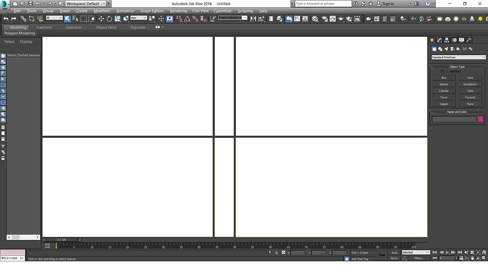Click the magenta object color swatch
The image size is (488, 274).
coord(480,119)
